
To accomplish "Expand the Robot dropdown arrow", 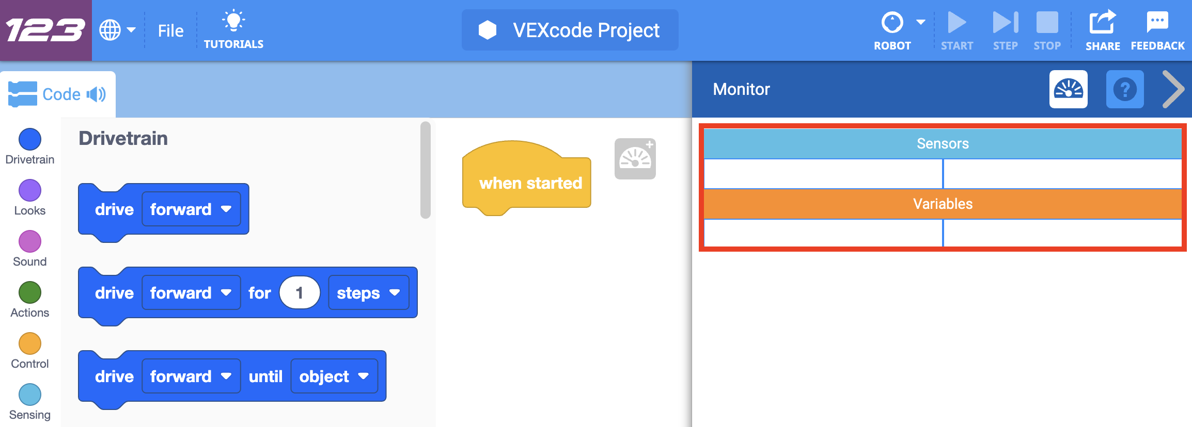I will click(920, 22).
